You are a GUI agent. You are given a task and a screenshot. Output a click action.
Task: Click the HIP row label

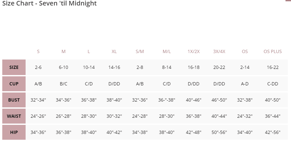tap(14, 132)
